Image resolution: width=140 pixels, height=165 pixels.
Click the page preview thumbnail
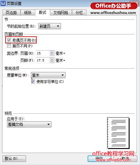pos(118,133)
